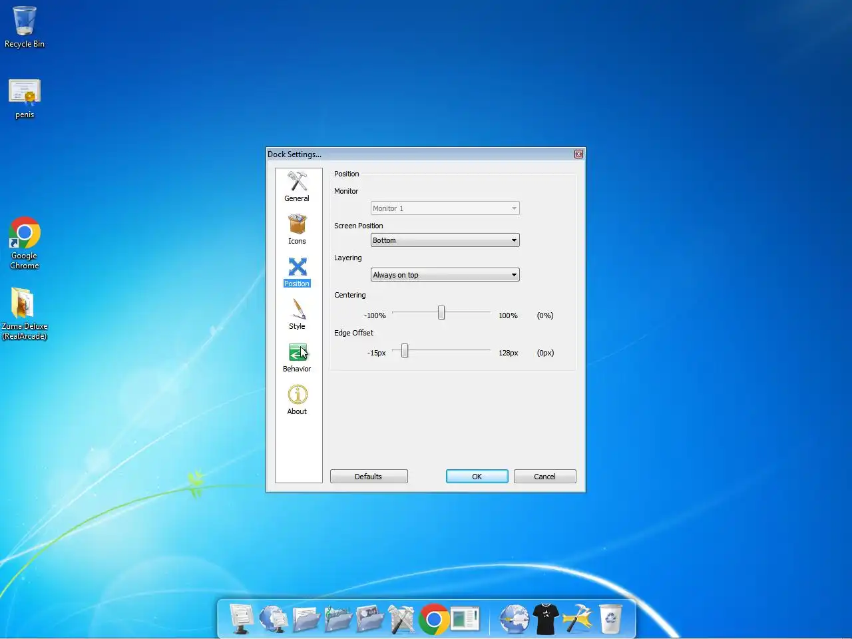Click the Centering -100% label
The width and height of the screenshot is (852, 639).
point(375,316)
